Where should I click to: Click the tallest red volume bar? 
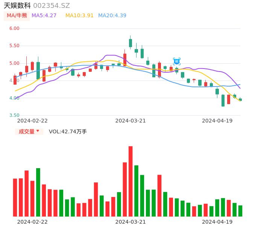pos(131,181)
